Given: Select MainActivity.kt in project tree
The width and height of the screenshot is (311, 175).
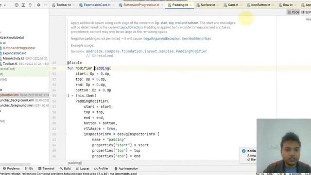Looking at the screenshot, I should pyautogui.click(x=13, y=58).
